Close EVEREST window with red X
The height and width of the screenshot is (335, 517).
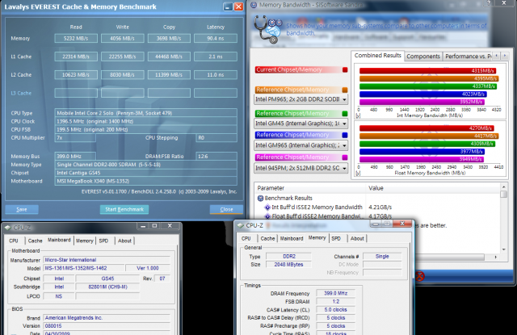239,6
